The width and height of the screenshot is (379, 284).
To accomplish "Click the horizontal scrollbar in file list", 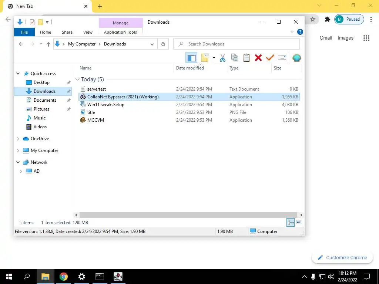I will [188, 215].
